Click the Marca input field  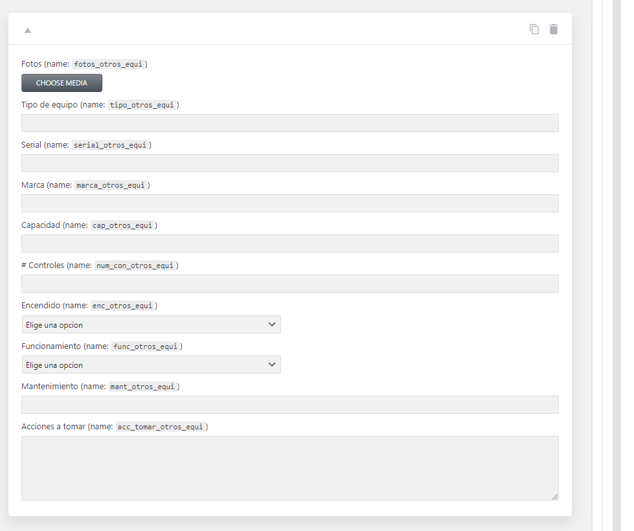(289, 203)
